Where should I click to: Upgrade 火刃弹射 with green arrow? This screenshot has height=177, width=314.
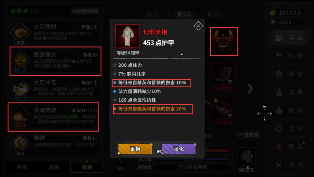(x=96, y=27)
